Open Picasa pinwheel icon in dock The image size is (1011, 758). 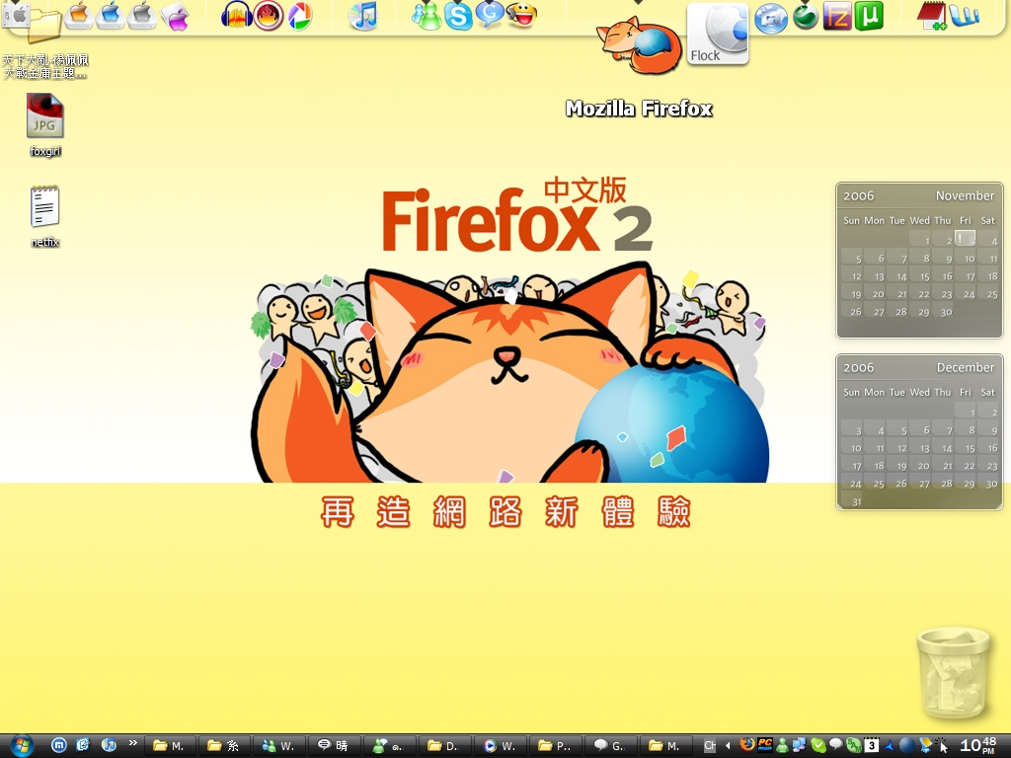[299, 15]
